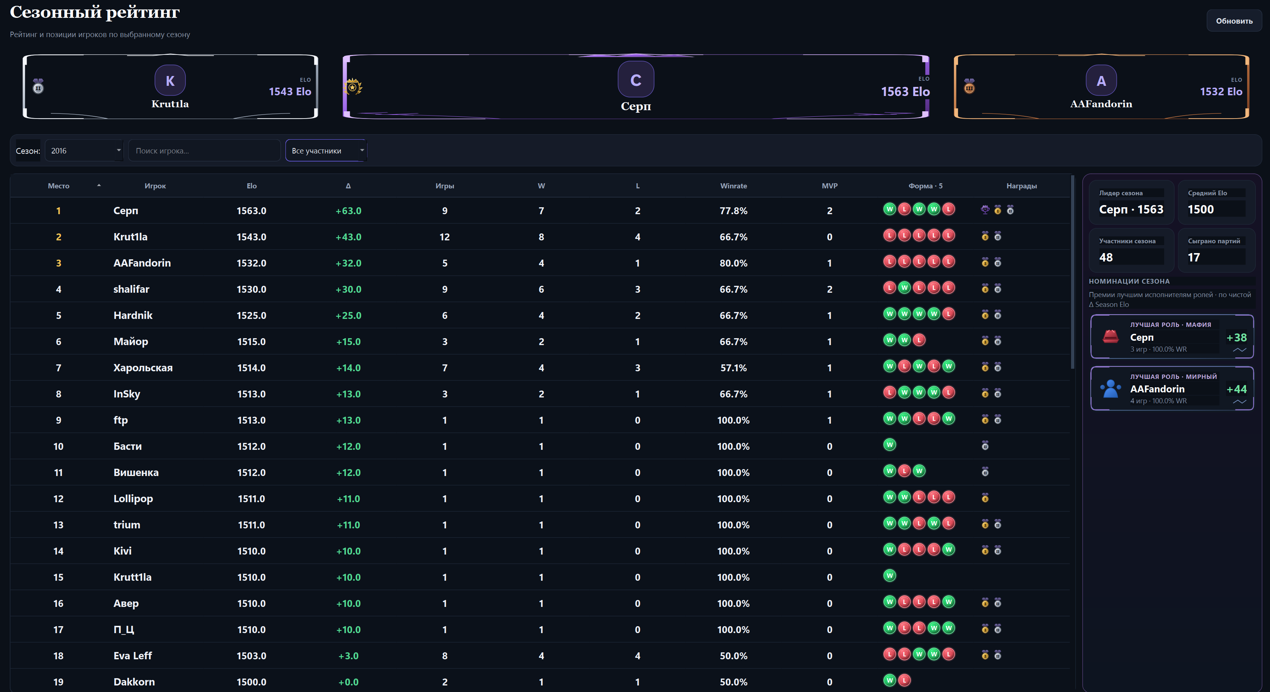The height and width of the screenshot is (692, 1270).
Task: Click the gold I medal in Серп's row
Action: point(998,210)
